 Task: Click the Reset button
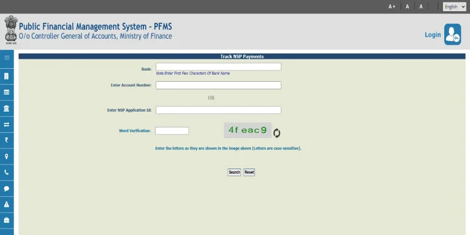pos(249,172)
